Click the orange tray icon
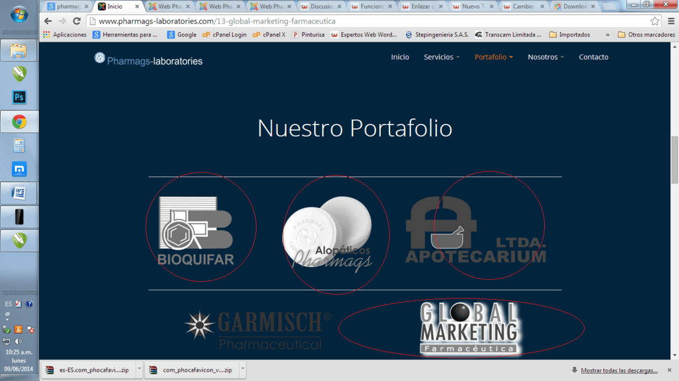 [18, 330]
